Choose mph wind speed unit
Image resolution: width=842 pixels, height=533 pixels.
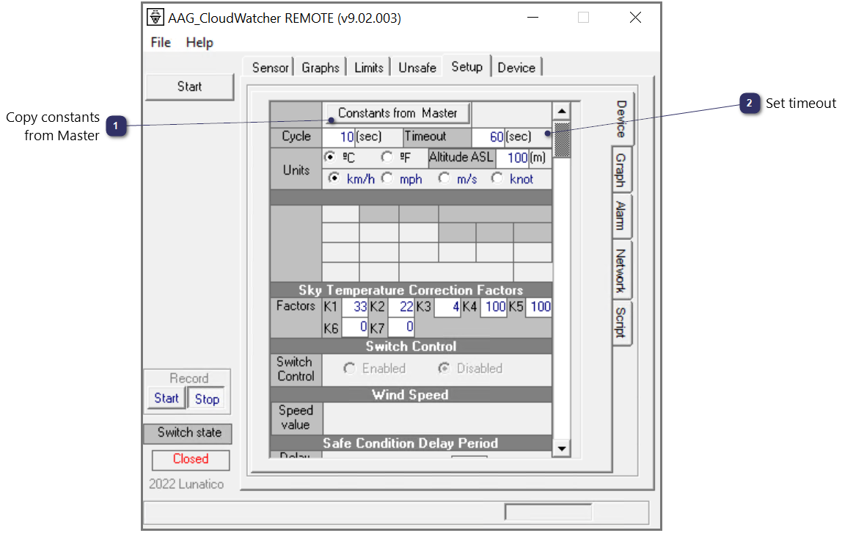[x=387, y=178]
